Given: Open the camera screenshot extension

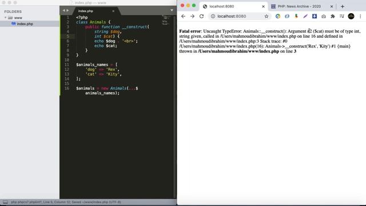Looking at the screenshot, I should point(324,16).
